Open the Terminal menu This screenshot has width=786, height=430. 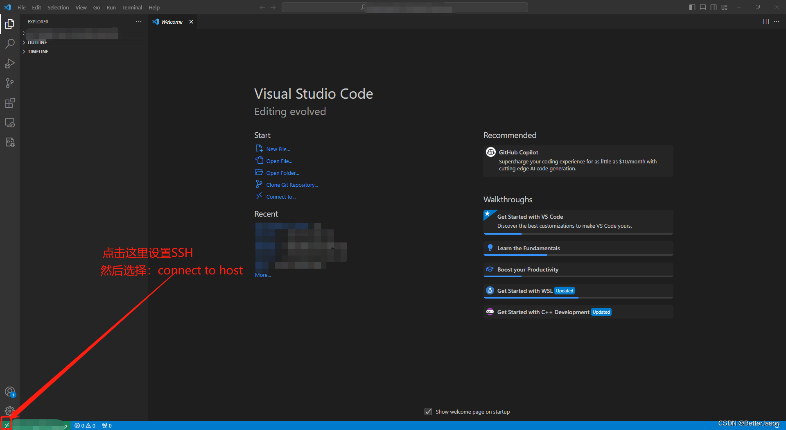point(132,7)
